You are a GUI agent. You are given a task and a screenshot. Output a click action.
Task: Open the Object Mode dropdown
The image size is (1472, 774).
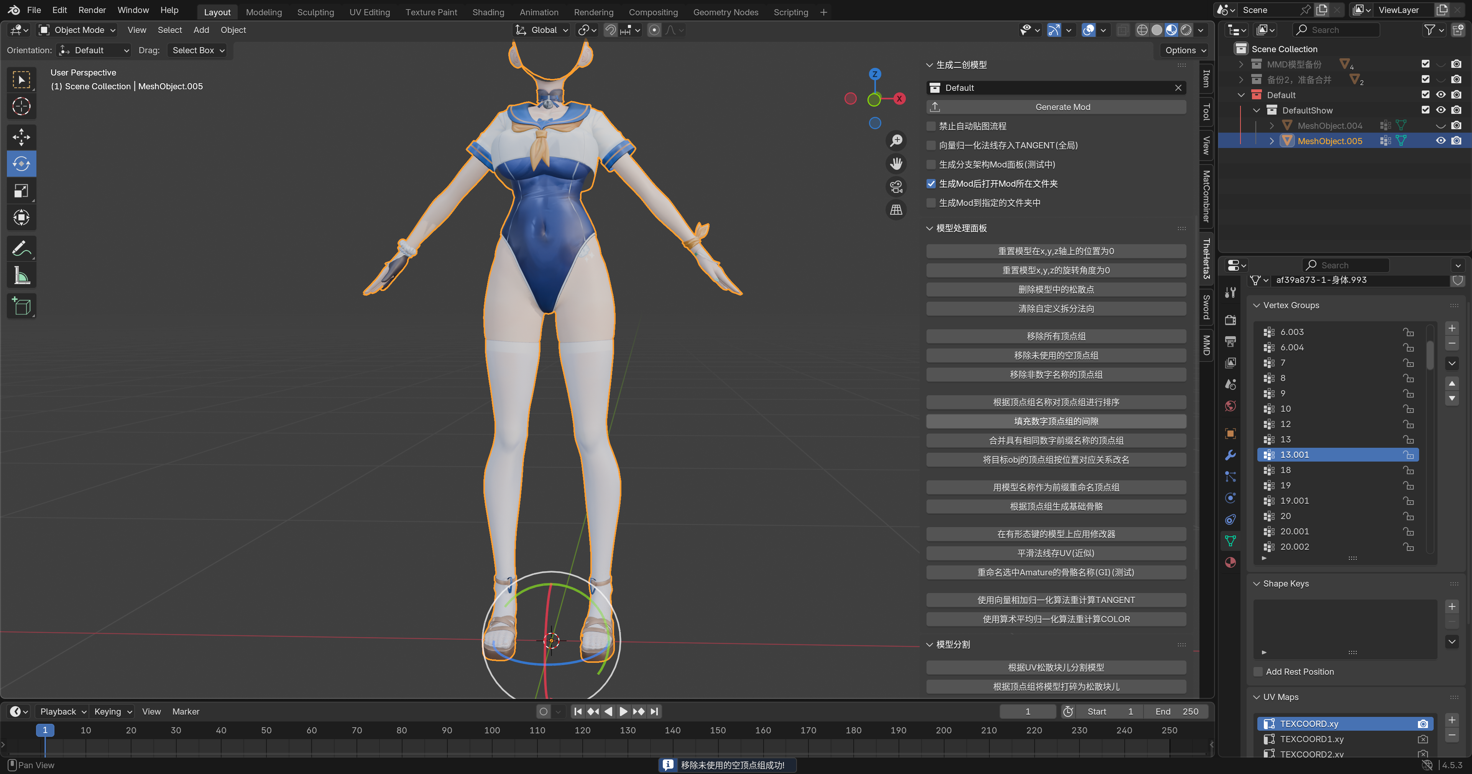pyautogui.click(x=78, y=30)
